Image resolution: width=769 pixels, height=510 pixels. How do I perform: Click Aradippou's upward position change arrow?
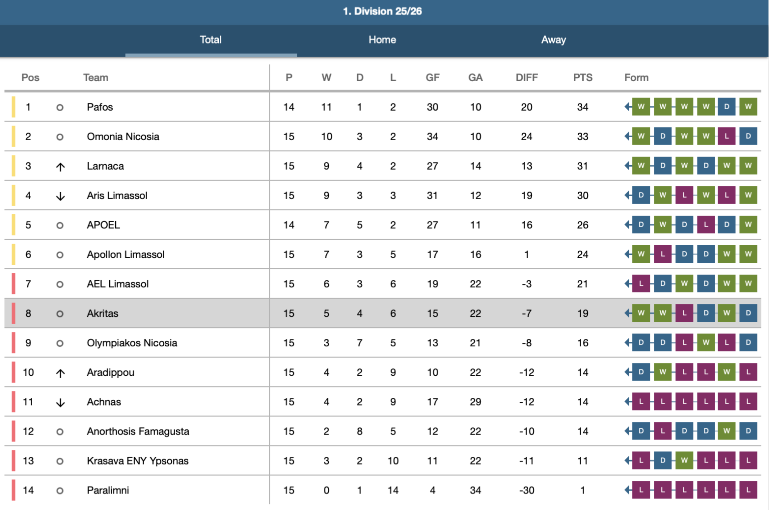coord(60,373)
